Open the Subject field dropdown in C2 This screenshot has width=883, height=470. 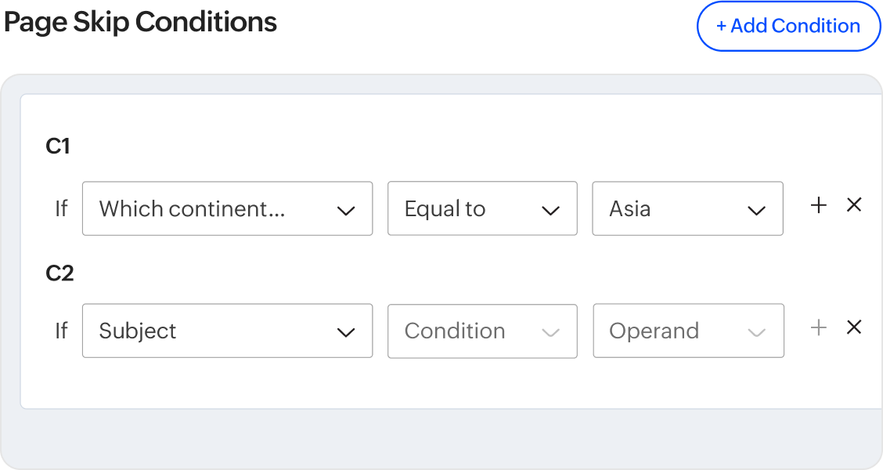click(227, 331)
